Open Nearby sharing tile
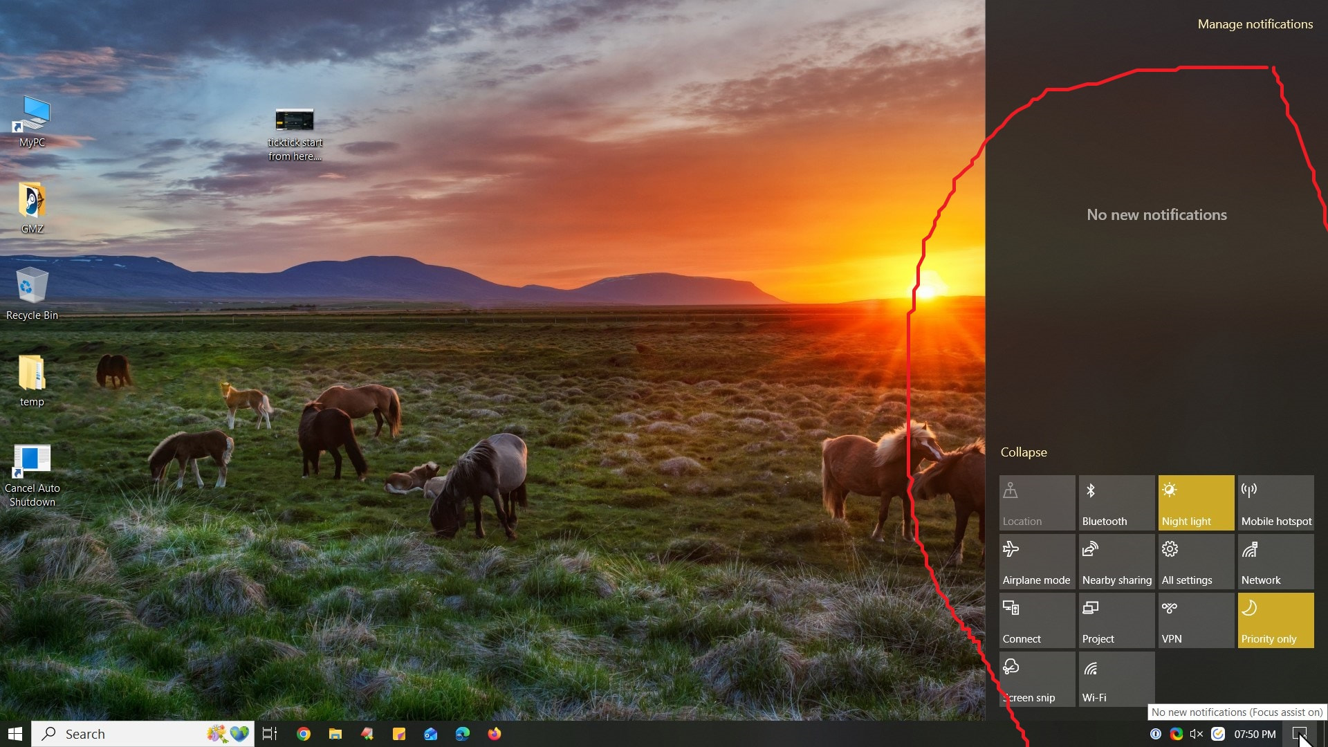 [x=1116, y=562]
